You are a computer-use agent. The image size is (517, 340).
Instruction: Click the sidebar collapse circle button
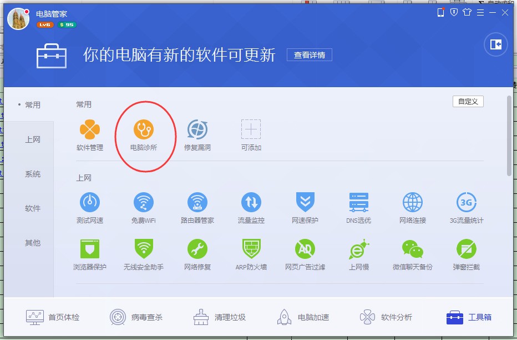click(x=495, y=44)
